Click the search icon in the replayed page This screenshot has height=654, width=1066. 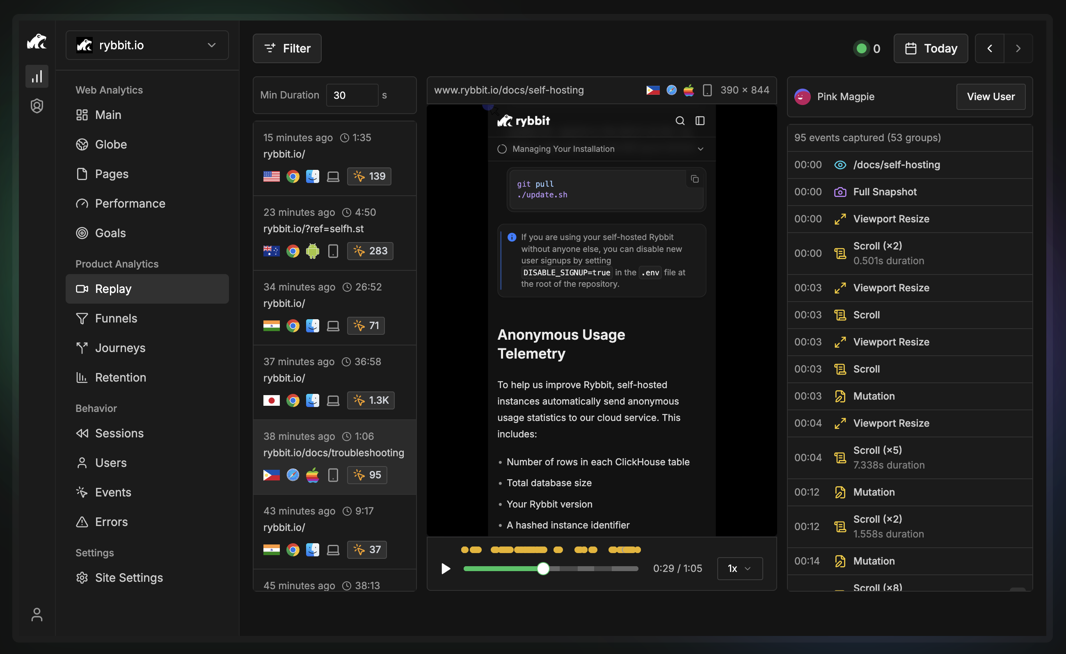pos(679,121)
